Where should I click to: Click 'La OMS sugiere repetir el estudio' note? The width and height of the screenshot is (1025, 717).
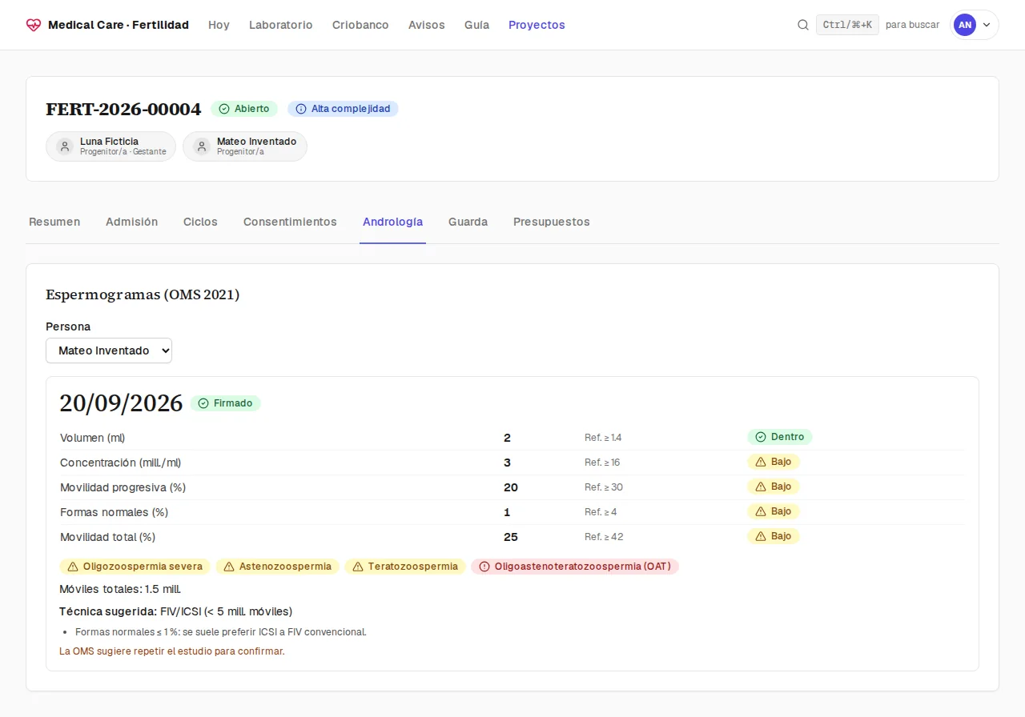point(172,651)
